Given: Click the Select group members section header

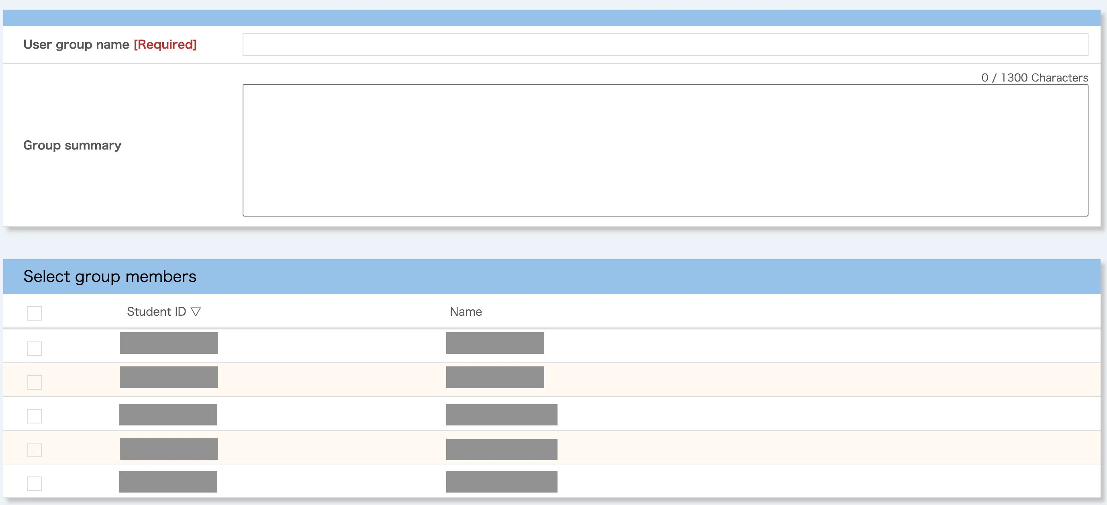Looking at the screenshot, I should (x=110, y=276).
